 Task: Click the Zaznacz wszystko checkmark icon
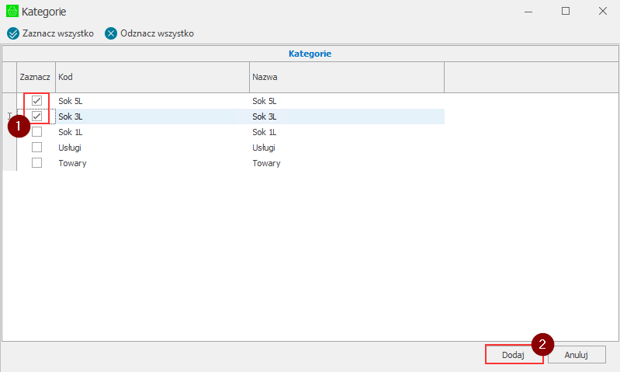(12, 33)
